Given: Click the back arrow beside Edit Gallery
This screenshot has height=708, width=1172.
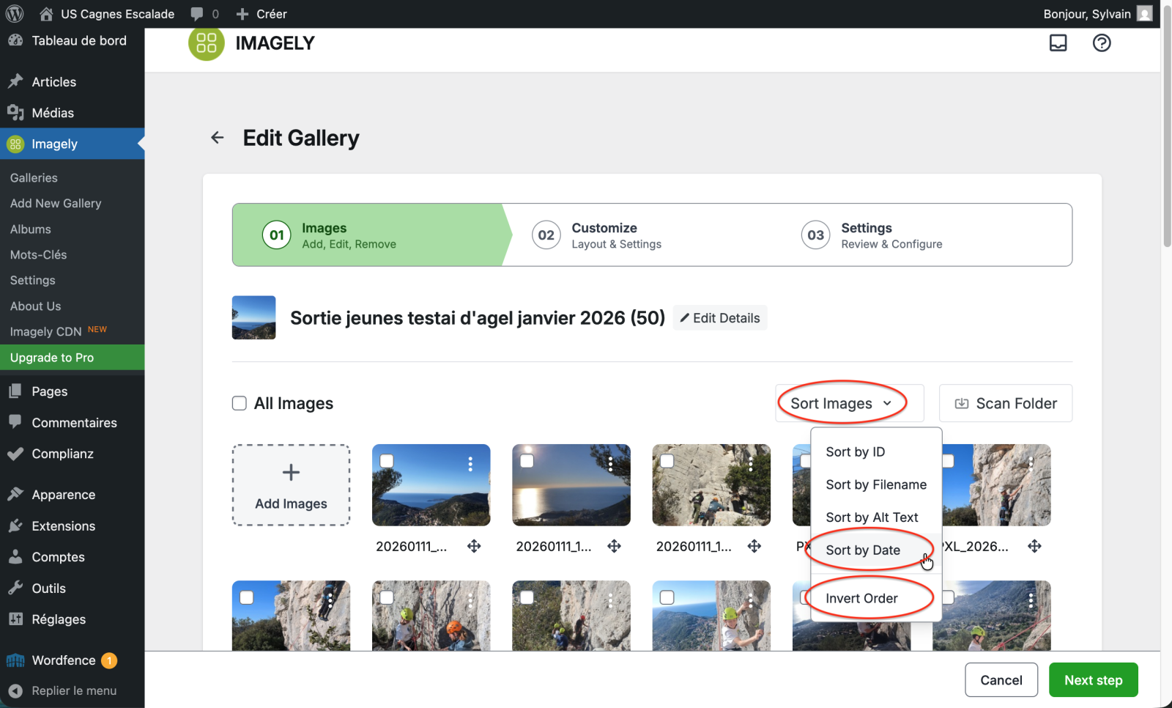Looking at the screenshot, I should click(x=218, y=138).
